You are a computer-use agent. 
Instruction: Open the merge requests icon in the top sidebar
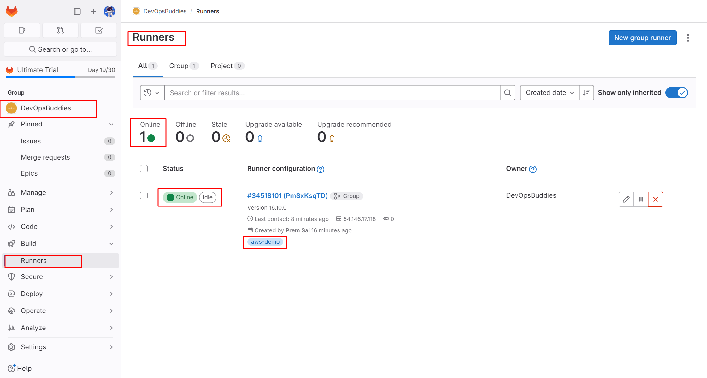[61, 30]
